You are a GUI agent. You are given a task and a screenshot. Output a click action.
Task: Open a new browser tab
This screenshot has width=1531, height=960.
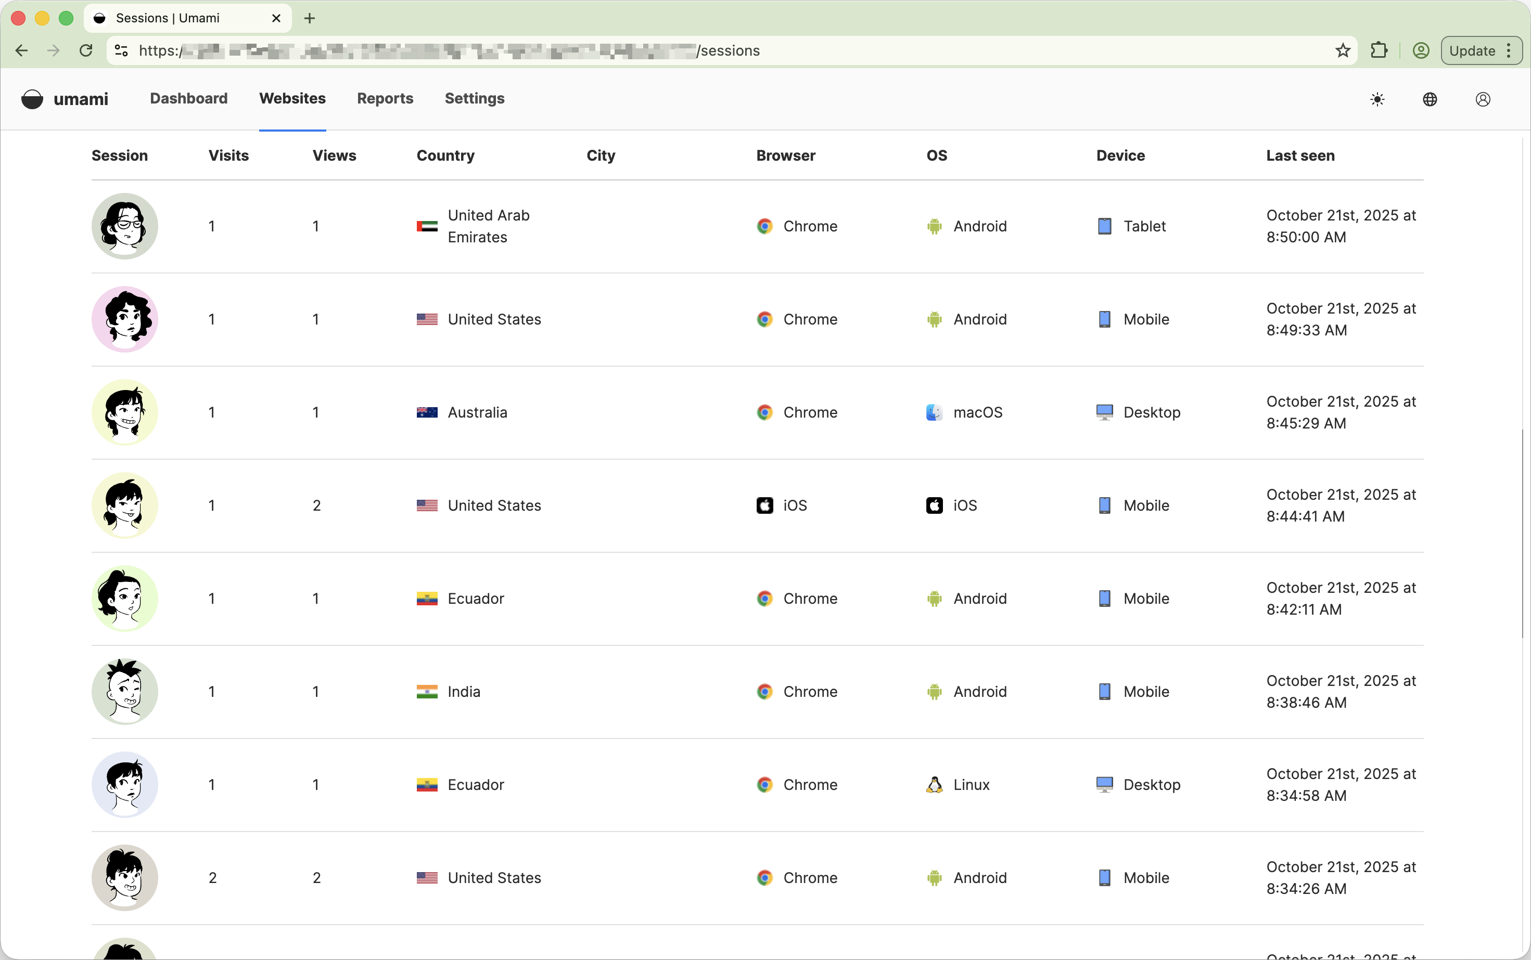310,18
